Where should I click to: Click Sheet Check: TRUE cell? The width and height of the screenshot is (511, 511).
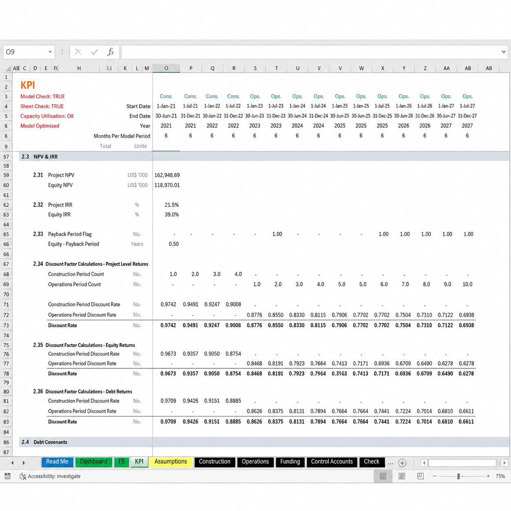pyautogui.click(x=42, y=106)
